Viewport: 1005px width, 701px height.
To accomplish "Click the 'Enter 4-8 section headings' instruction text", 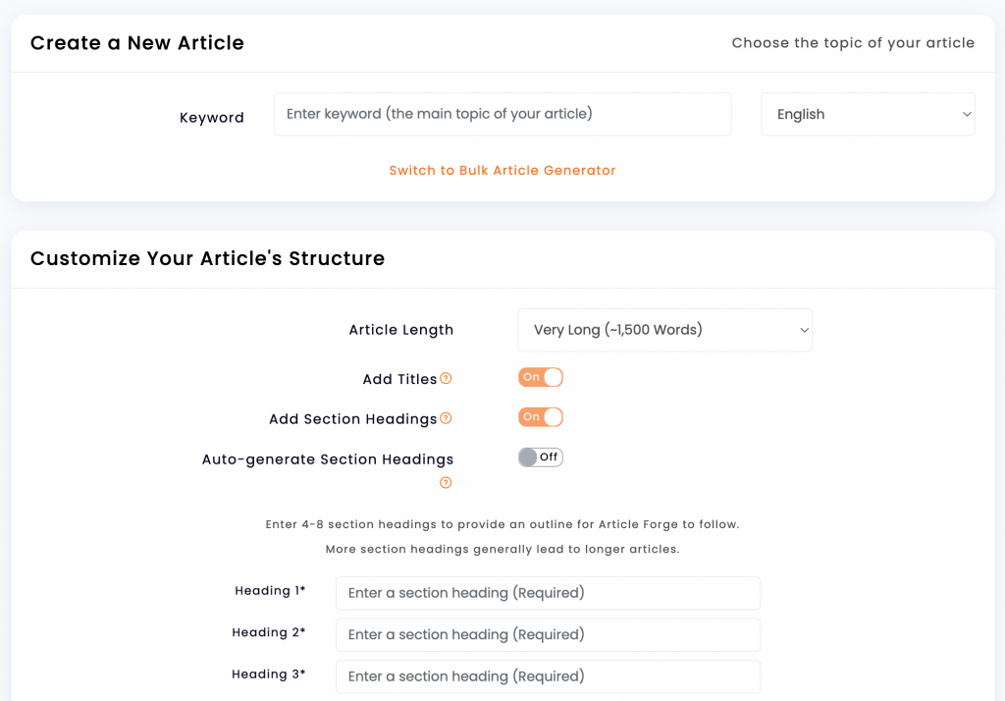I will (x=502, y=524).
